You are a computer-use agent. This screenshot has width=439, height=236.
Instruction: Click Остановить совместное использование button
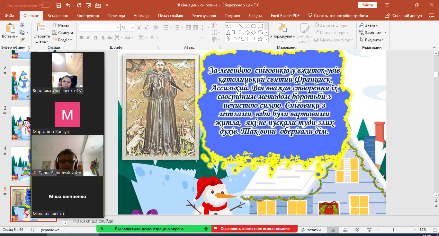point(255,229)
